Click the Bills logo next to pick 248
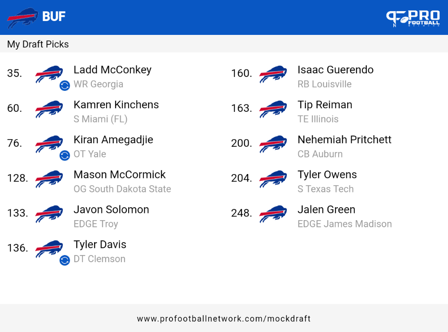Image resolution: width=448 pixels, height=332 pixels. click(x=273, y=214)
